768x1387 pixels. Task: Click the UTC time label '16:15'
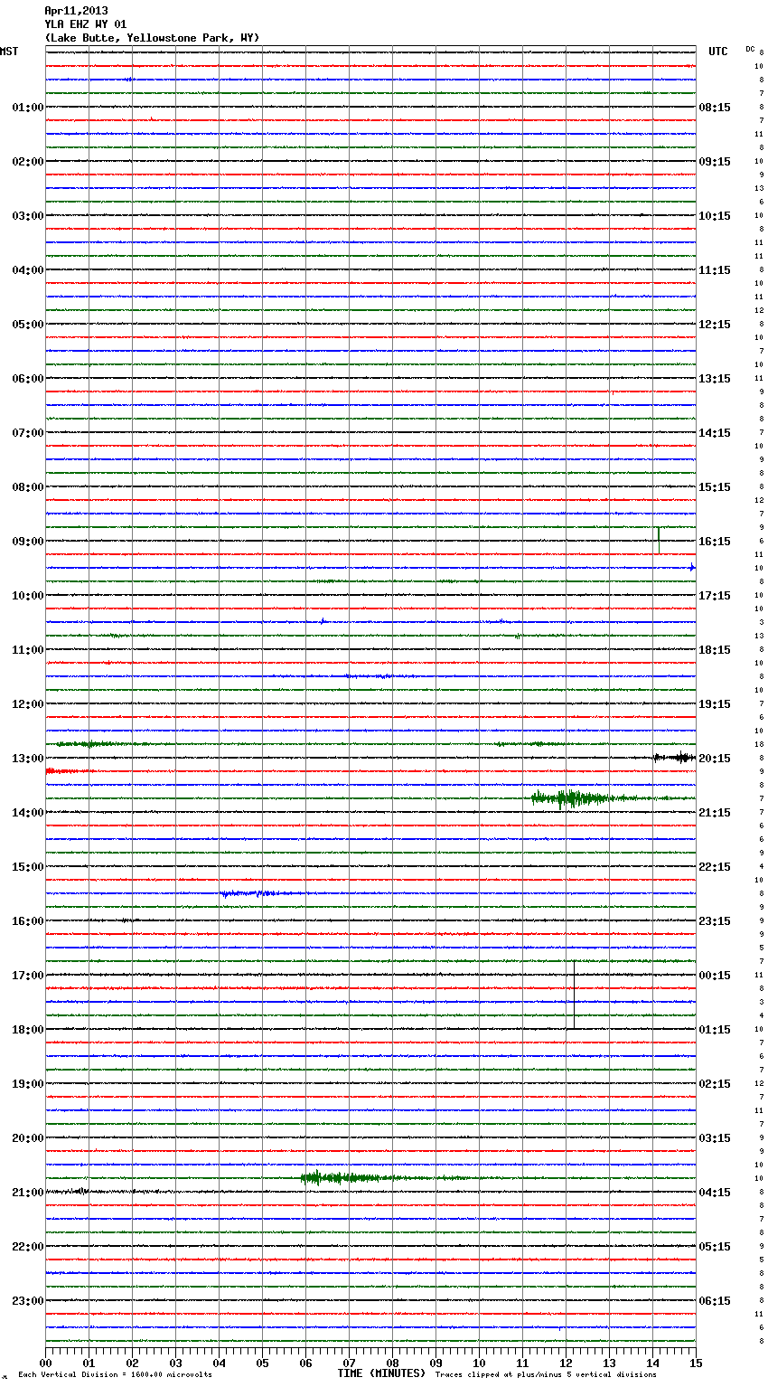(x=715, y=542)
